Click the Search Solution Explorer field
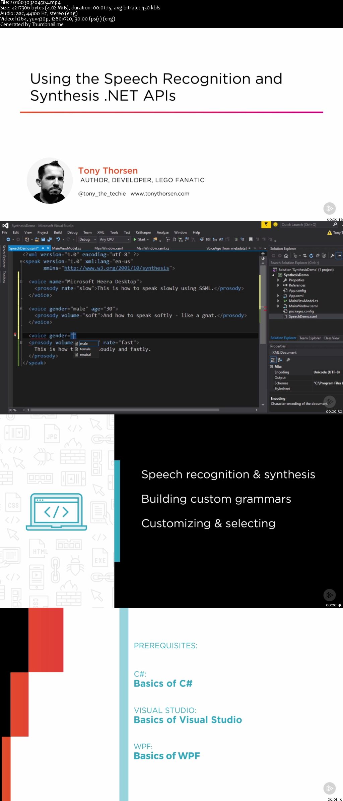Image resolution: width=343 pixels, height=801 pixels. tap(305, 263)
